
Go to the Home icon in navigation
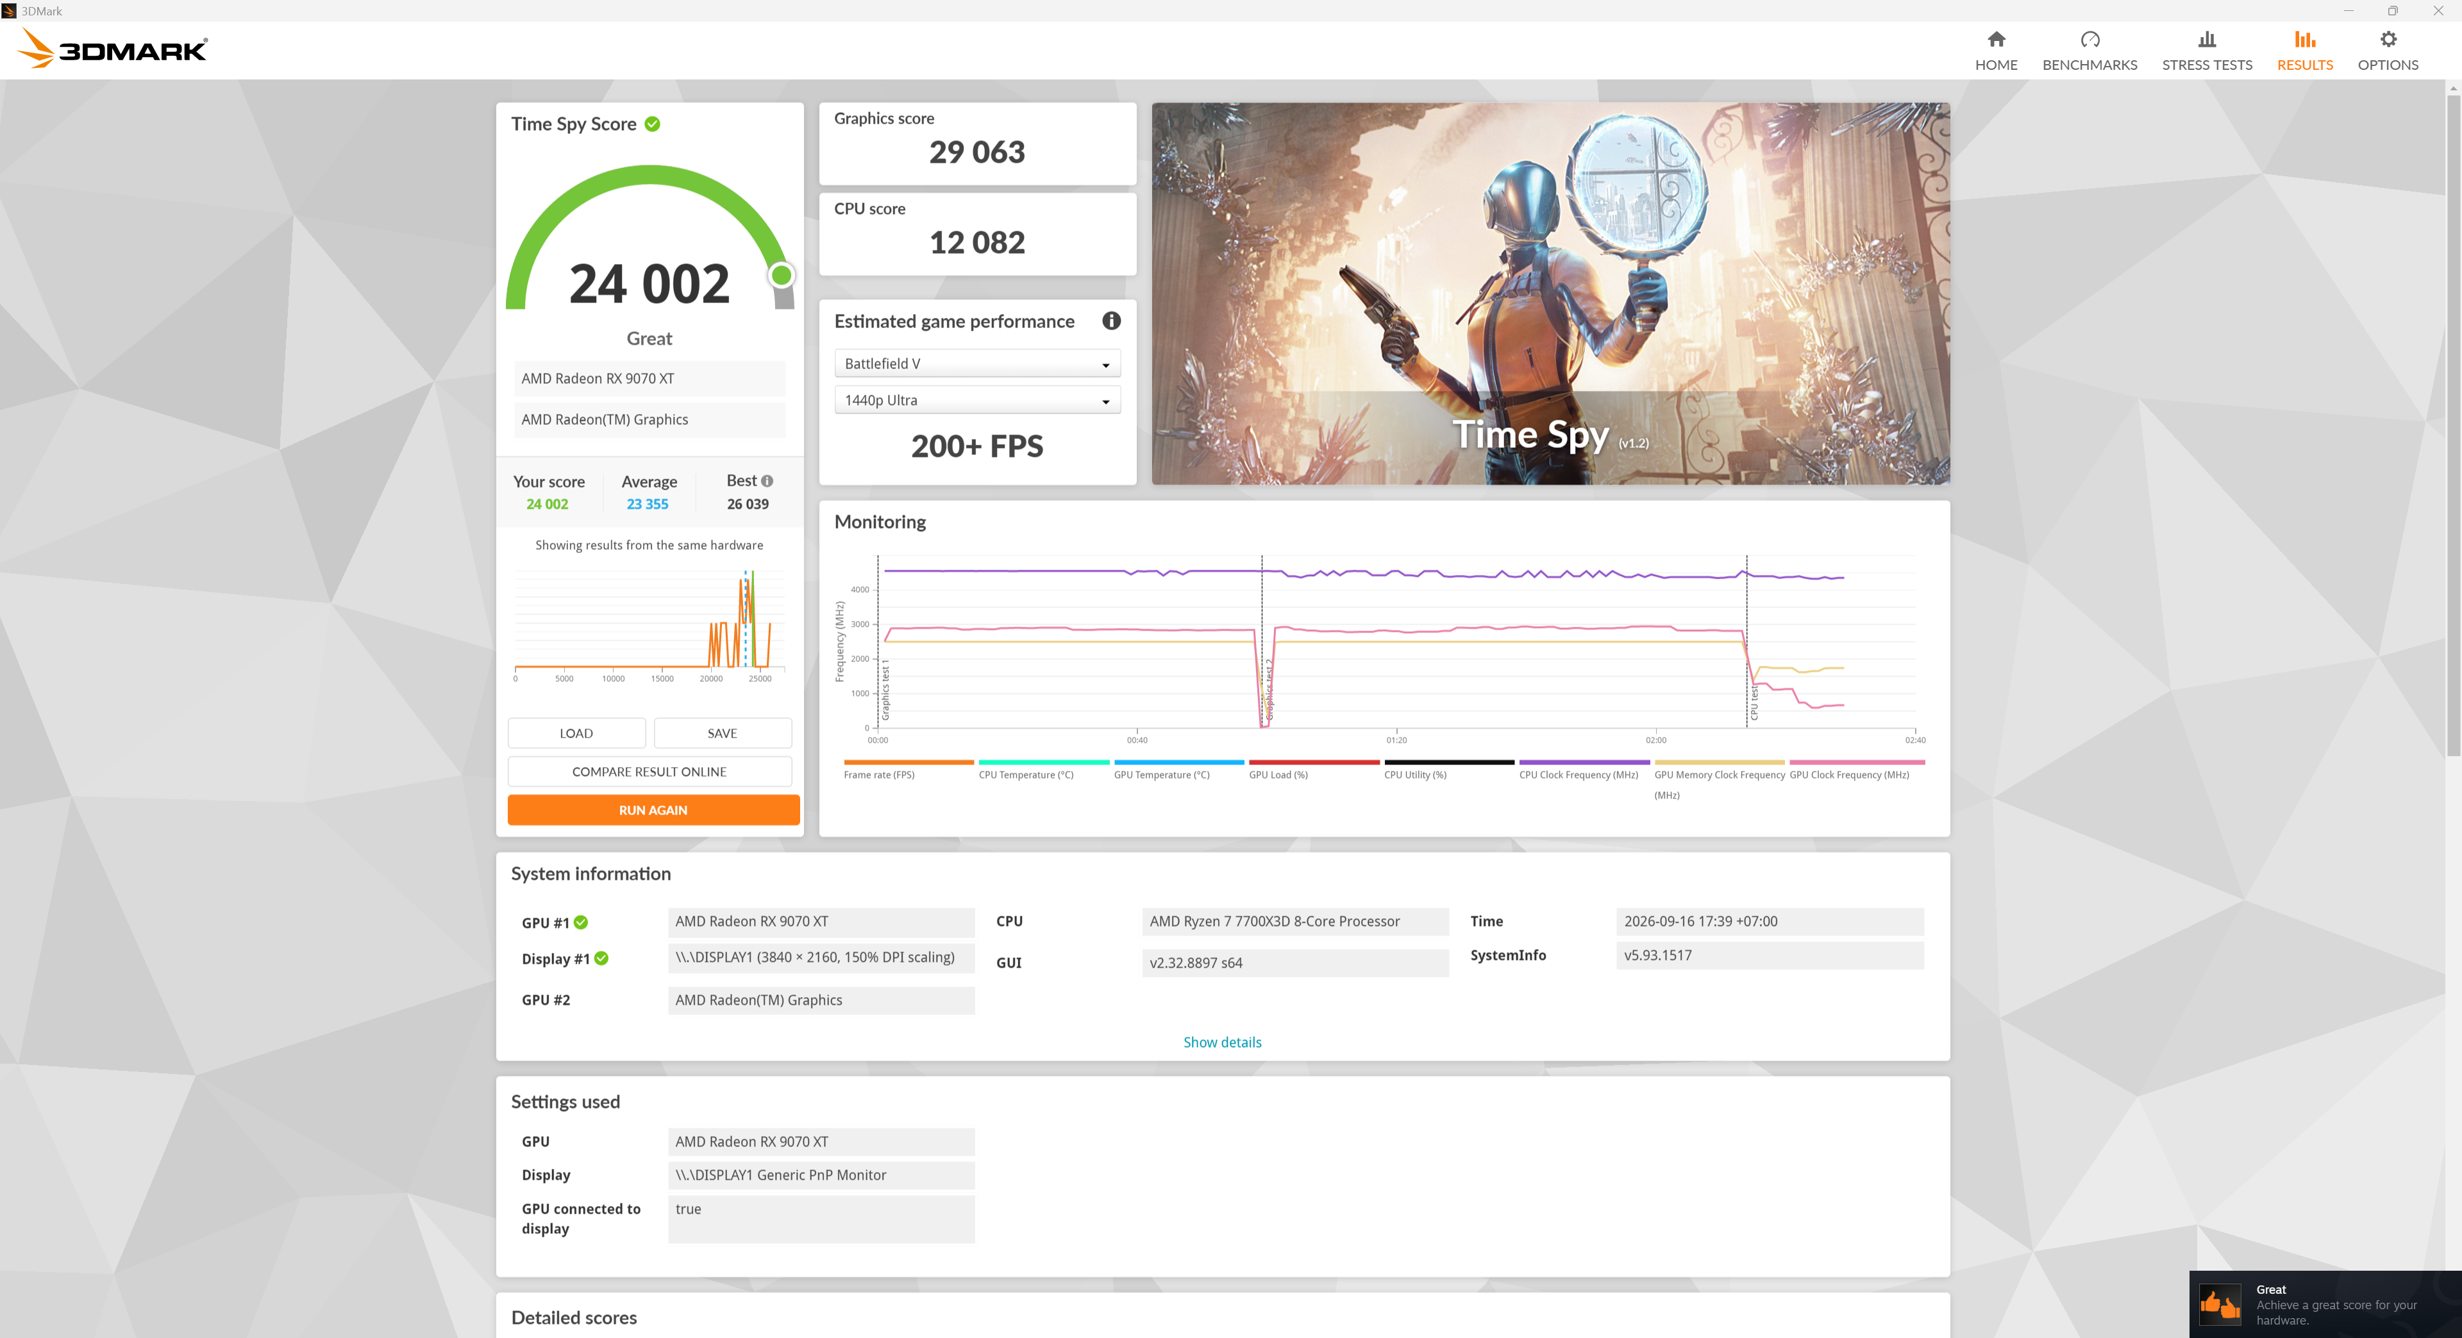1996,39
